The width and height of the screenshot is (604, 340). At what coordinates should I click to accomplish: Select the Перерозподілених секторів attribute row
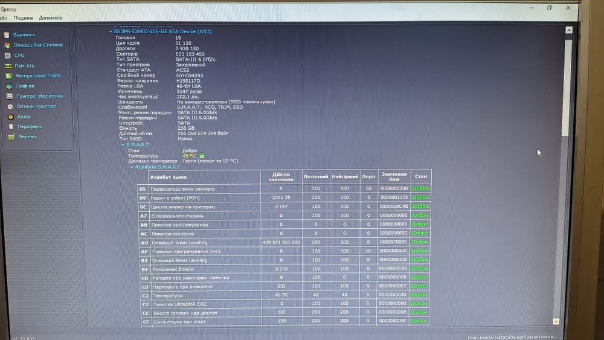284,188
